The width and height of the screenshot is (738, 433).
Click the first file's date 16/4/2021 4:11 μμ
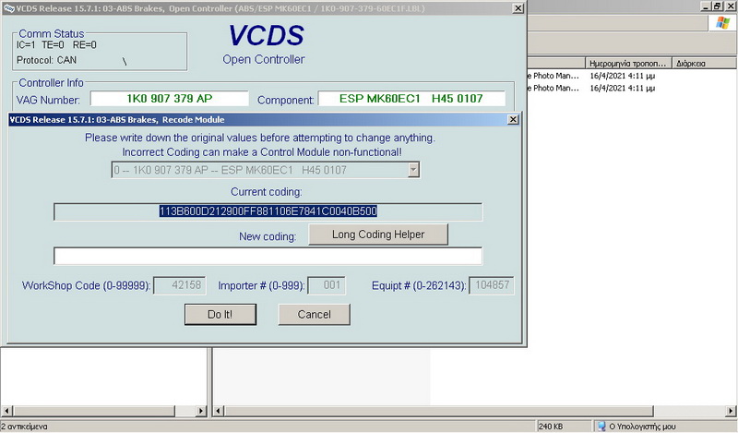point(622,76)
